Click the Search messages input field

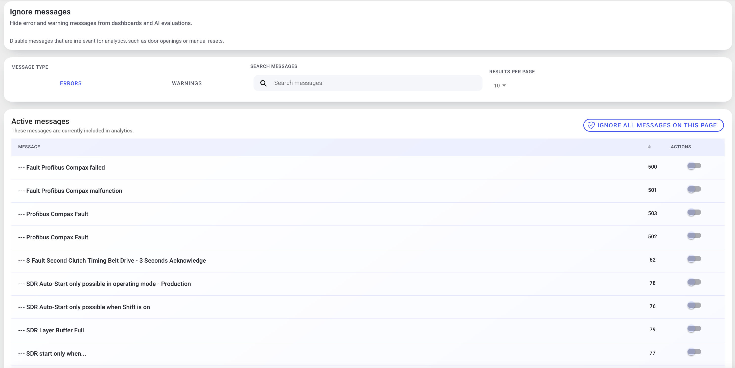pos(367,83)
